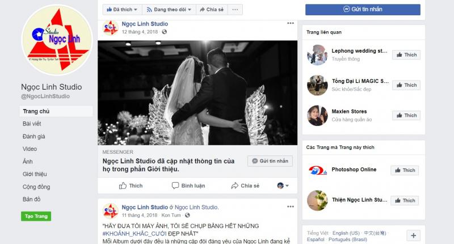Click the Bình luận comment icon
The image size is (454, 244).
click(175, 186)
